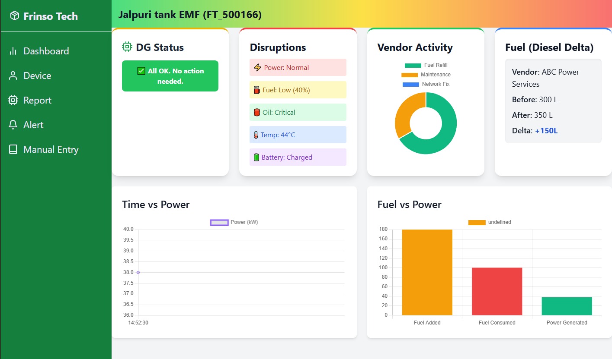Screen dimensions: 612x359
Task: Click the DG Status chip icon
Action: 127,47
